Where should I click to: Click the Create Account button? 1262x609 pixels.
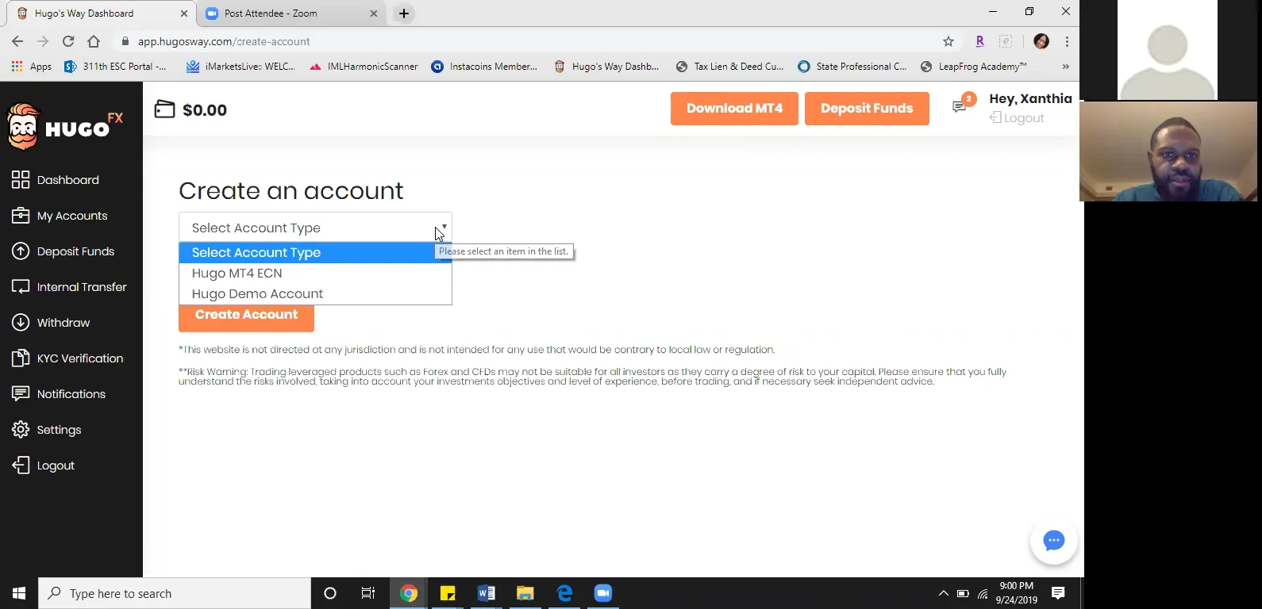pyautogui.click(x=246, y=316)
